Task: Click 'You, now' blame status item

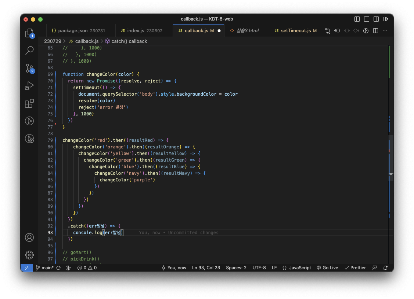Action: (174, 267)
